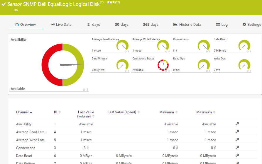Set the sensor priority with the star rating
The height and width of the screenshot is (164, 262).
[x=114, y=2]
